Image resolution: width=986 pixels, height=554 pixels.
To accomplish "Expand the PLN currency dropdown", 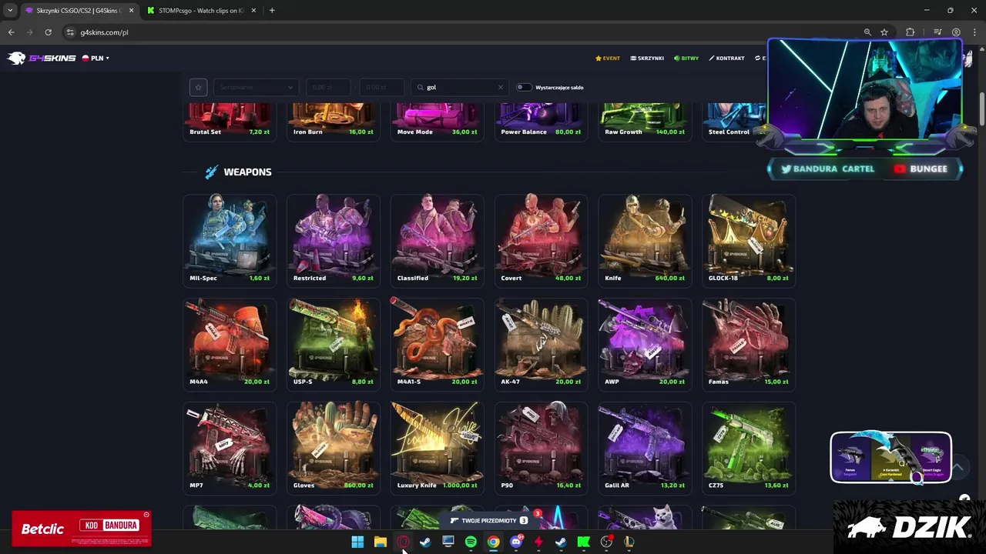I will (96, 58).
